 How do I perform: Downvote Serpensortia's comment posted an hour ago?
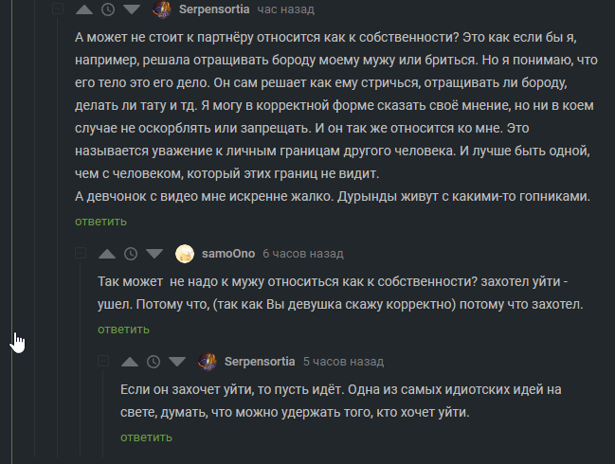pos(131,9)
